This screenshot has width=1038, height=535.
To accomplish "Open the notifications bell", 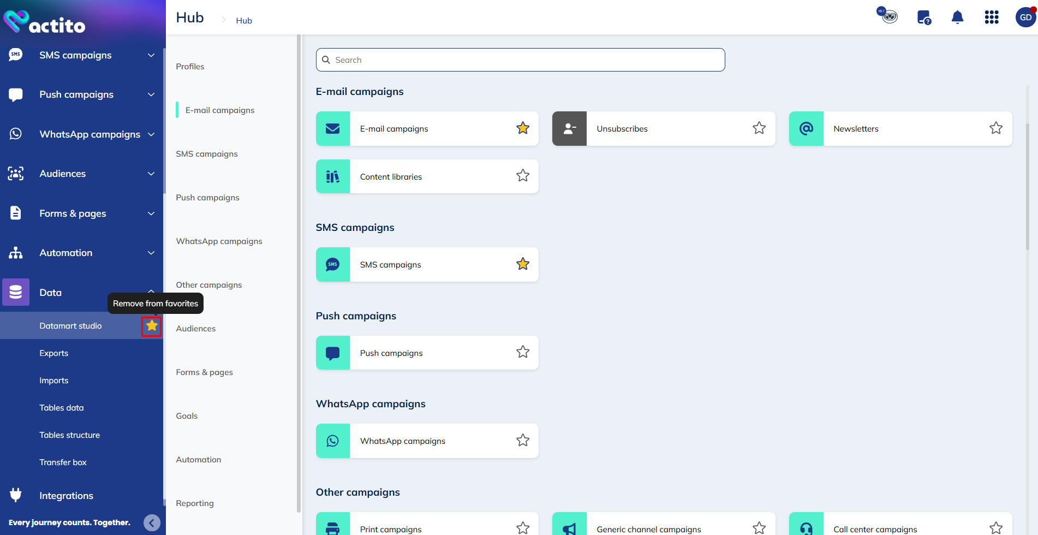I will [957, 17].
